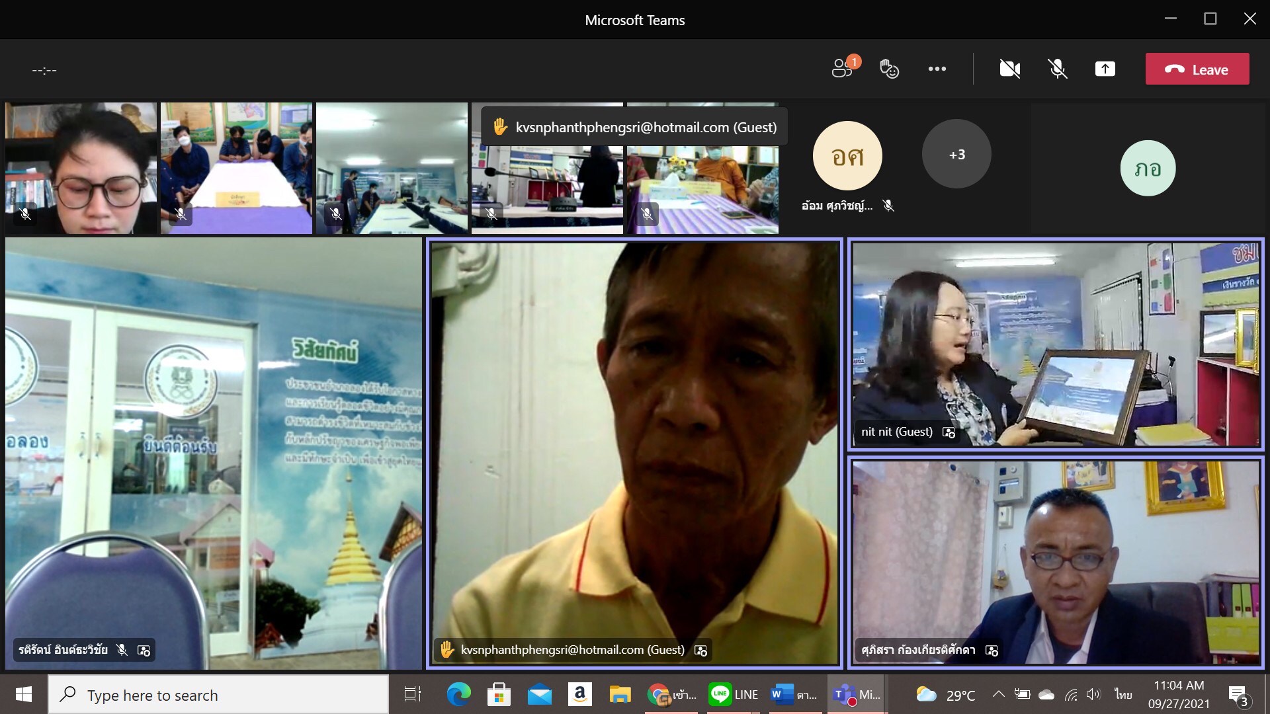Select the ภอ participant avatar
Viewport: 1270px width, 714px height.
(x=1148, y=169)
